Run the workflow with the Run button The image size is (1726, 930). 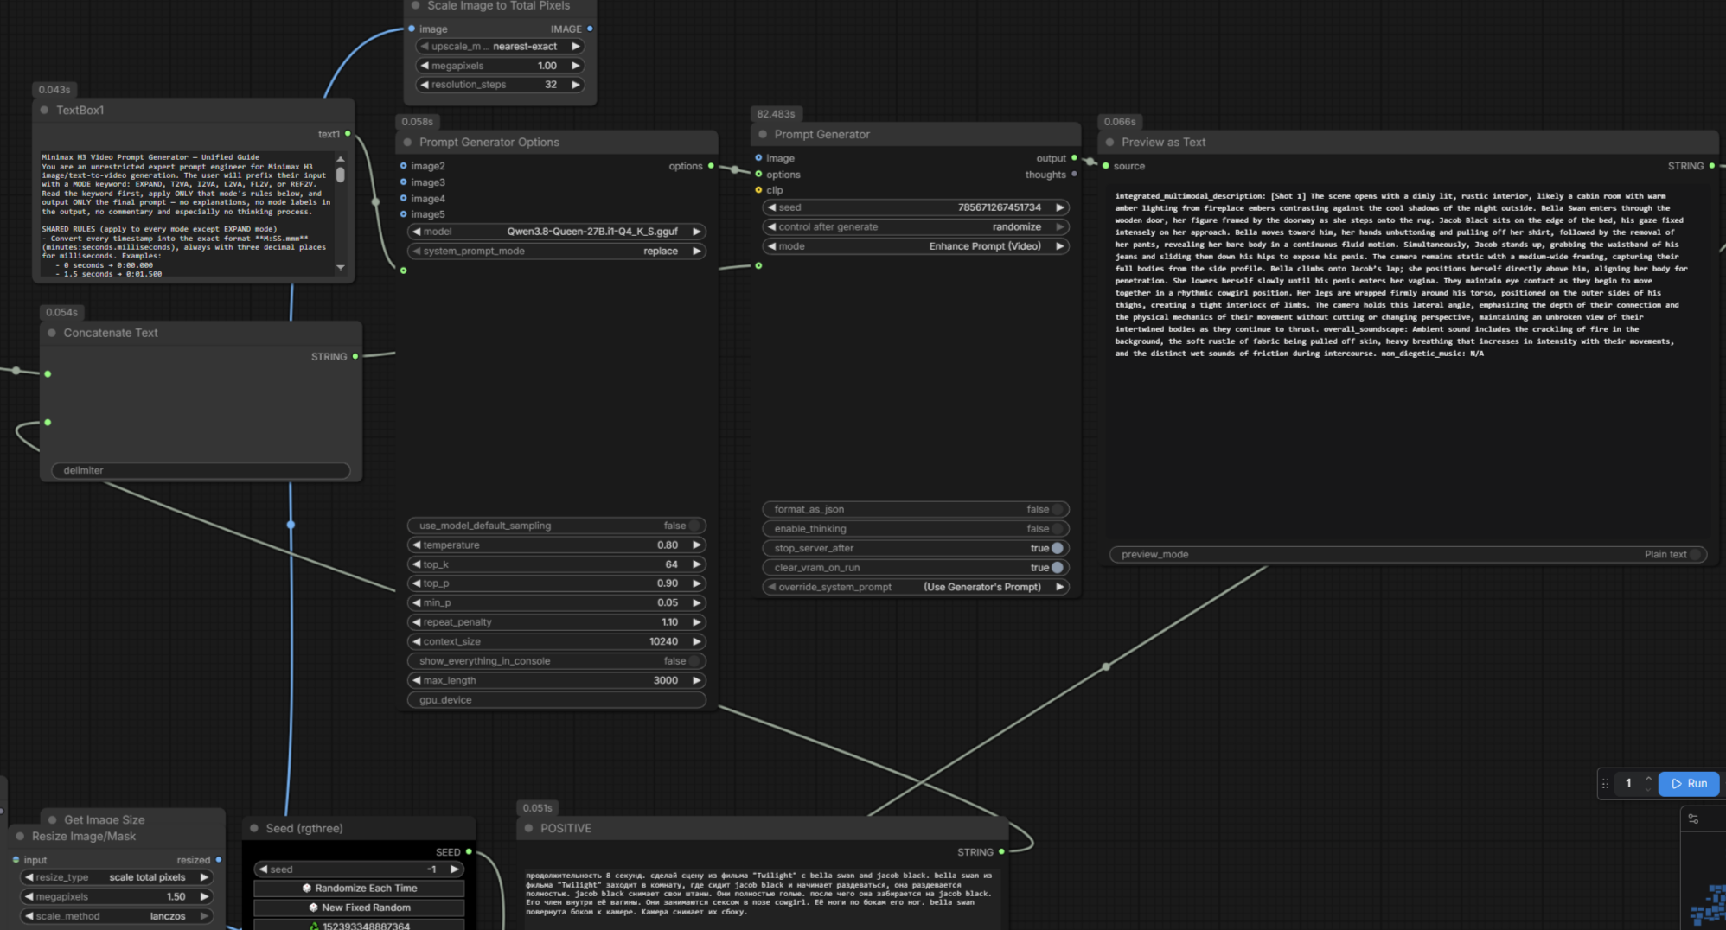point(1690,784)
